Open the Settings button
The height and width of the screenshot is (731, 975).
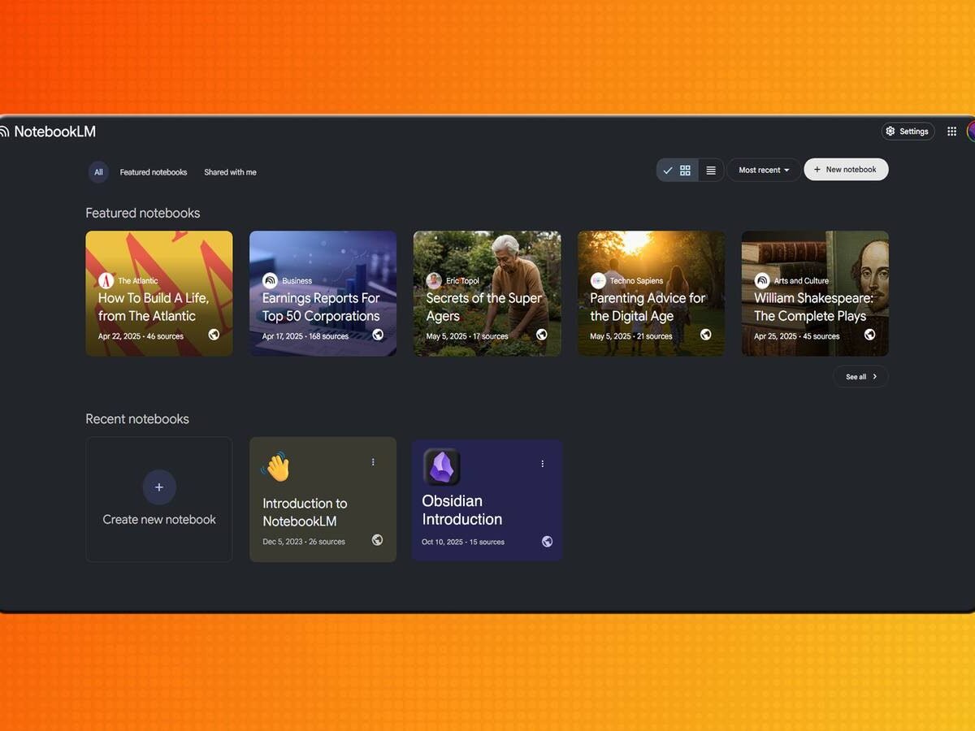[908, 132]
